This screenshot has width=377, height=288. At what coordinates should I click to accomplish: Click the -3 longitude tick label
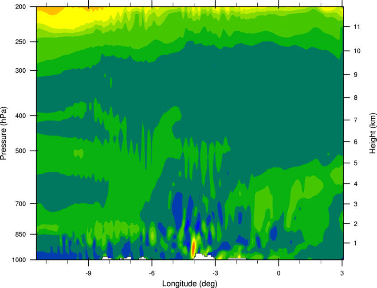pos(215,273)
